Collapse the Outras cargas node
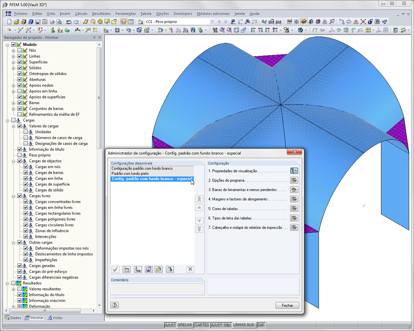Image resolution: width=414 pixels, height=331 pixels. [x=13, y=242]
